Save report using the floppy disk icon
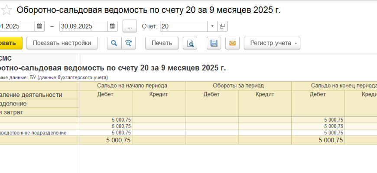Screen dimensions: 377x173 click(x=214, y=43)
